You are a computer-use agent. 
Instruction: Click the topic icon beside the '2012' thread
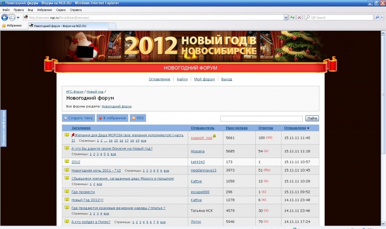pyautogui.click(x=67, y=162)
